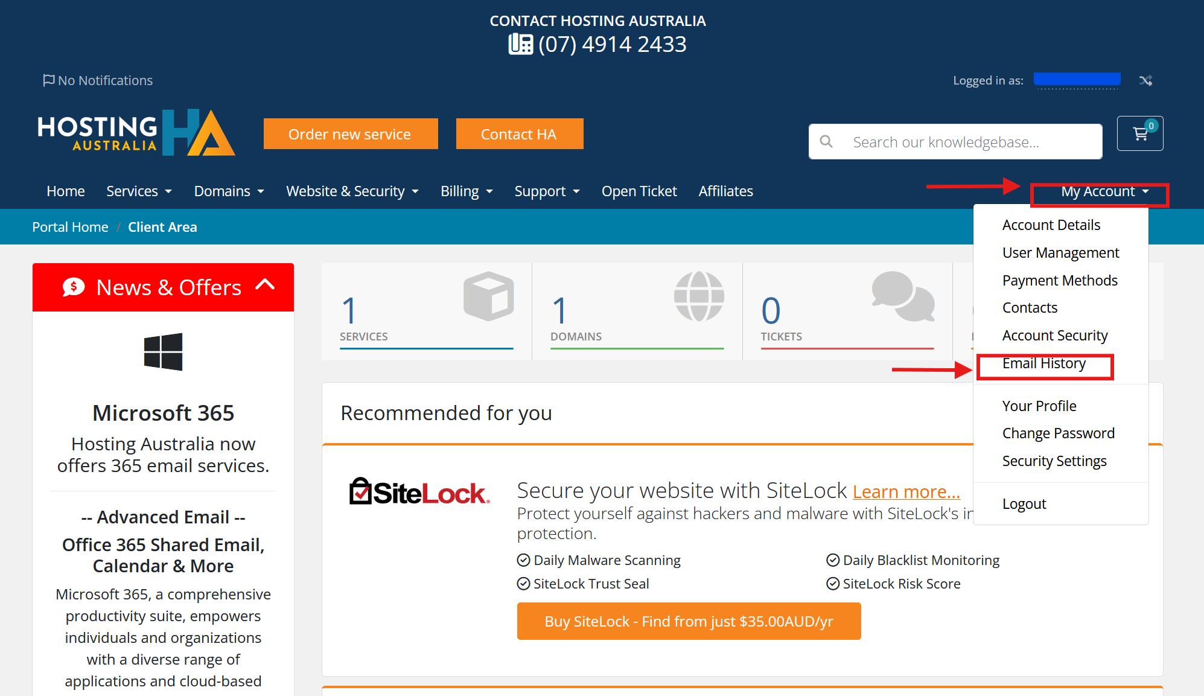This screenshot has height=696, width=1204.
Task: Click the shopping cart icon
Action: tap(1140, 133)
